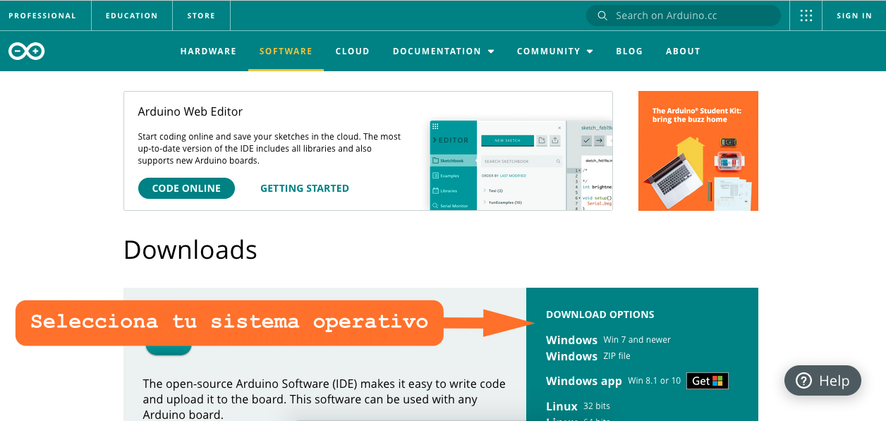
Task: Click the Downloads heading text
Action: coord(190,250)
